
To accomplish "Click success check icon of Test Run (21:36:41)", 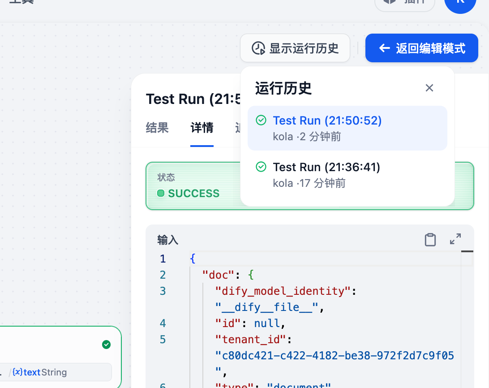I will 261,167.
